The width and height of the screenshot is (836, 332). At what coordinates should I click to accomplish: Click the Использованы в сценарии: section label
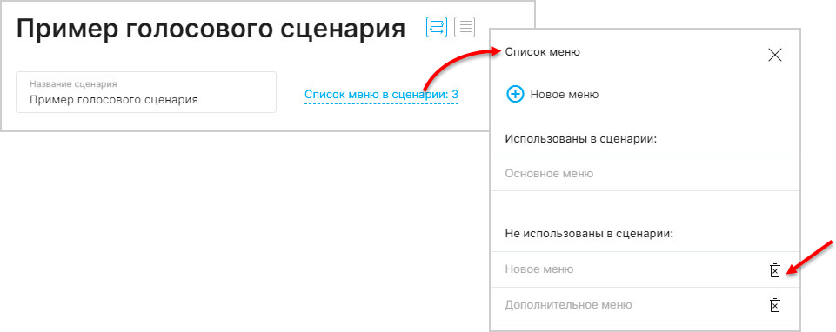pyautogui.click(x=580, y=138)
